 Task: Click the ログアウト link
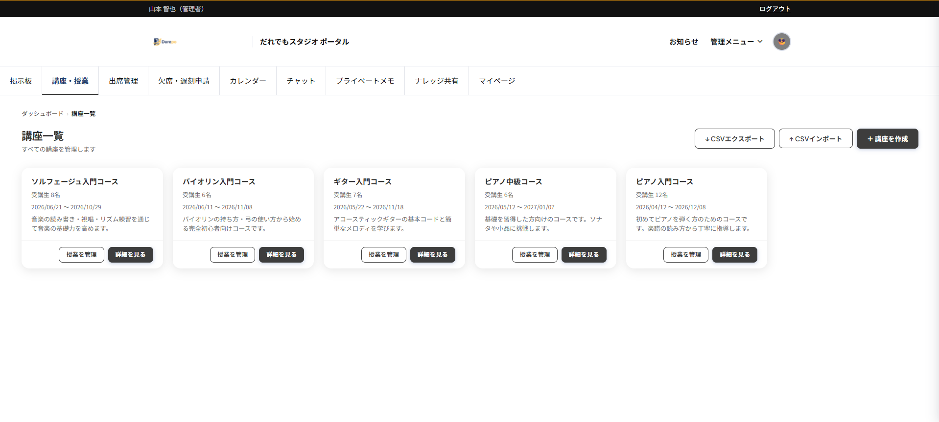(775, 9)
